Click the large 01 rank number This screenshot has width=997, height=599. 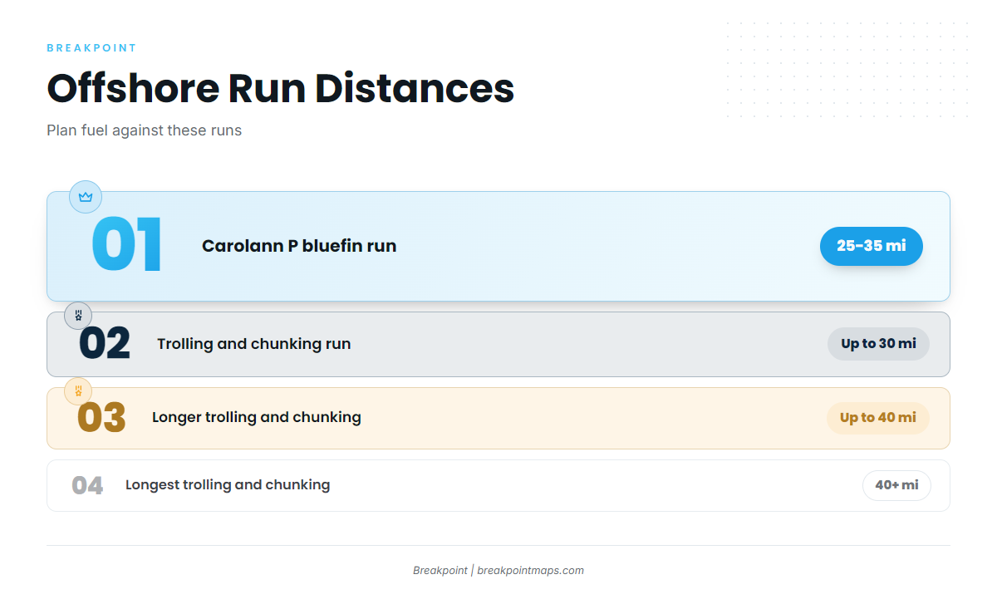127,245
